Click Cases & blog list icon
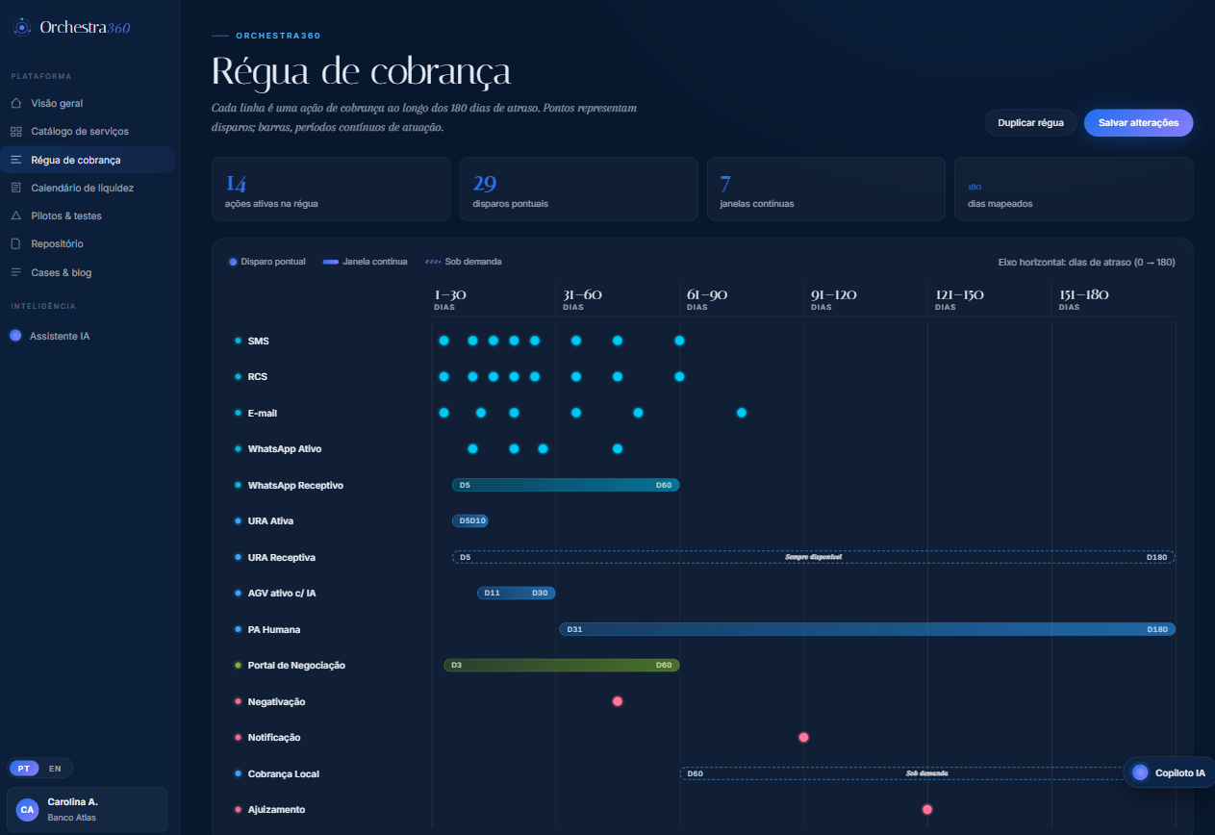 click(x=15, y=272)
